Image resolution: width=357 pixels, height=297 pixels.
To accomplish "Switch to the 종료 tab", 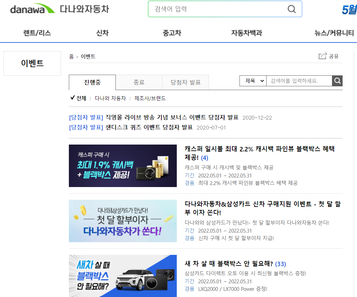I will (139, 83).
